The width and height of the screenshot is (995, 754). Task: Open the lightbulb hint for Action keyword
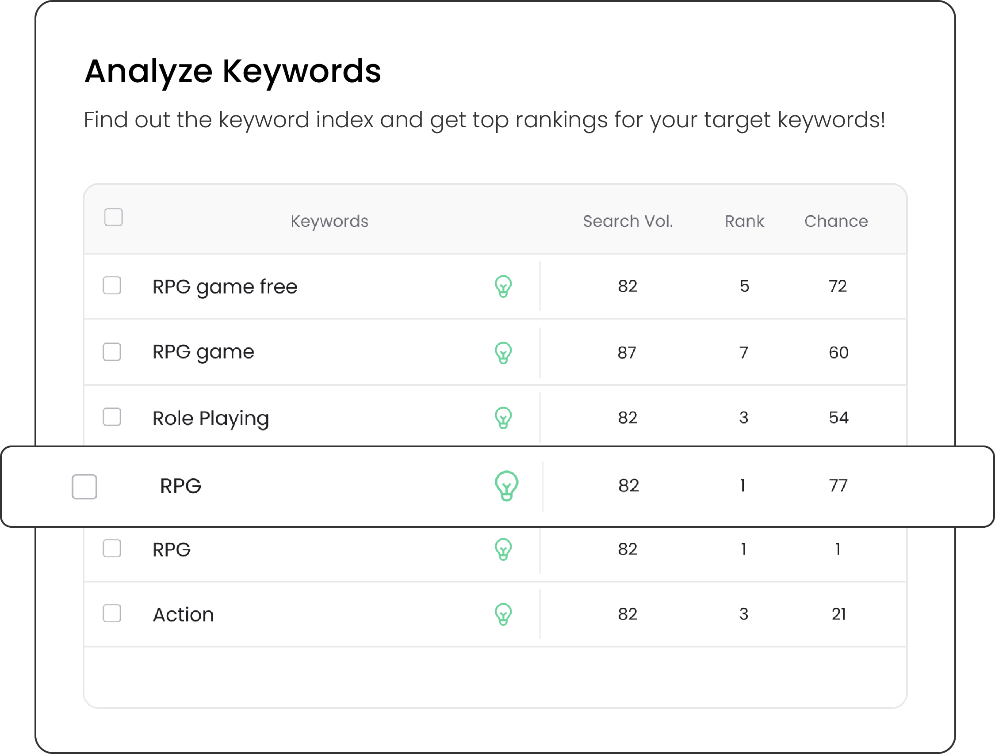[x=503, y=614]
